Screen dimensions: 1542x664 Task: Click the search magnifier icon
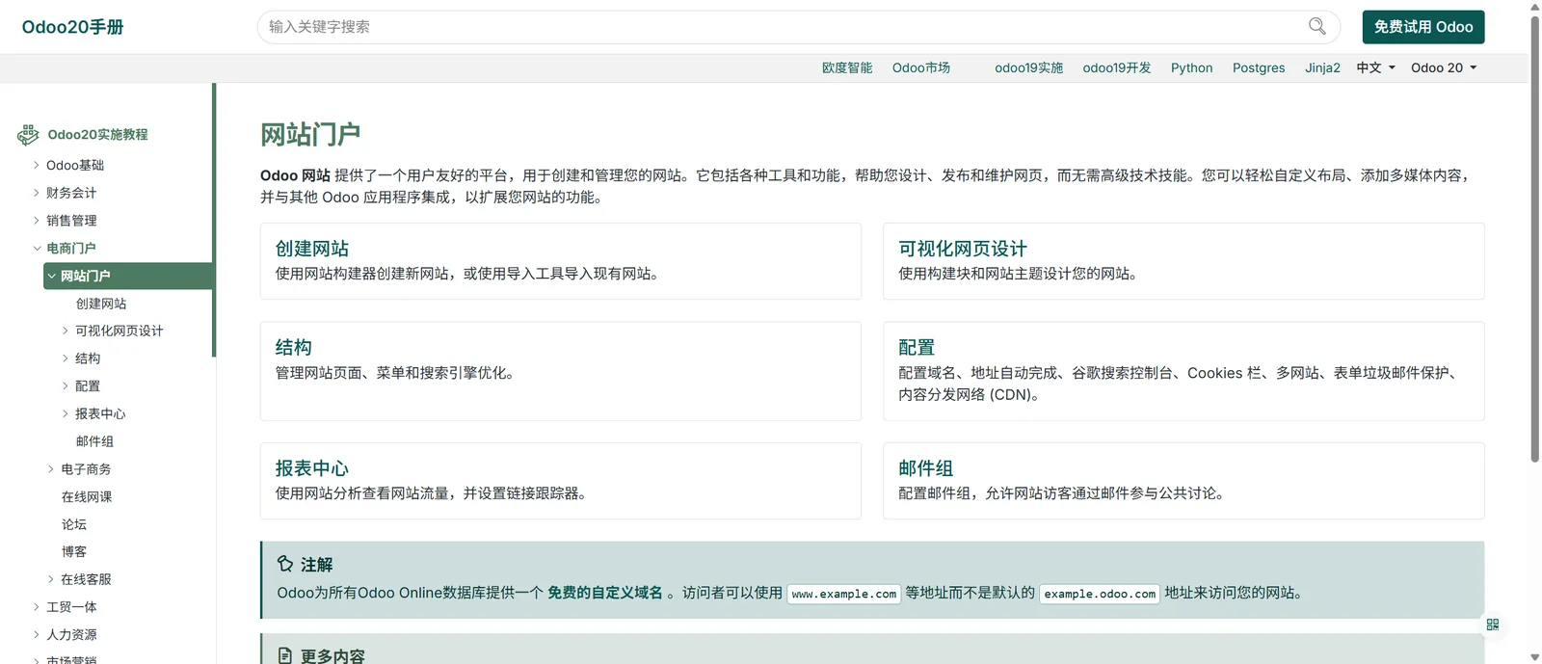pos(1316,26)
